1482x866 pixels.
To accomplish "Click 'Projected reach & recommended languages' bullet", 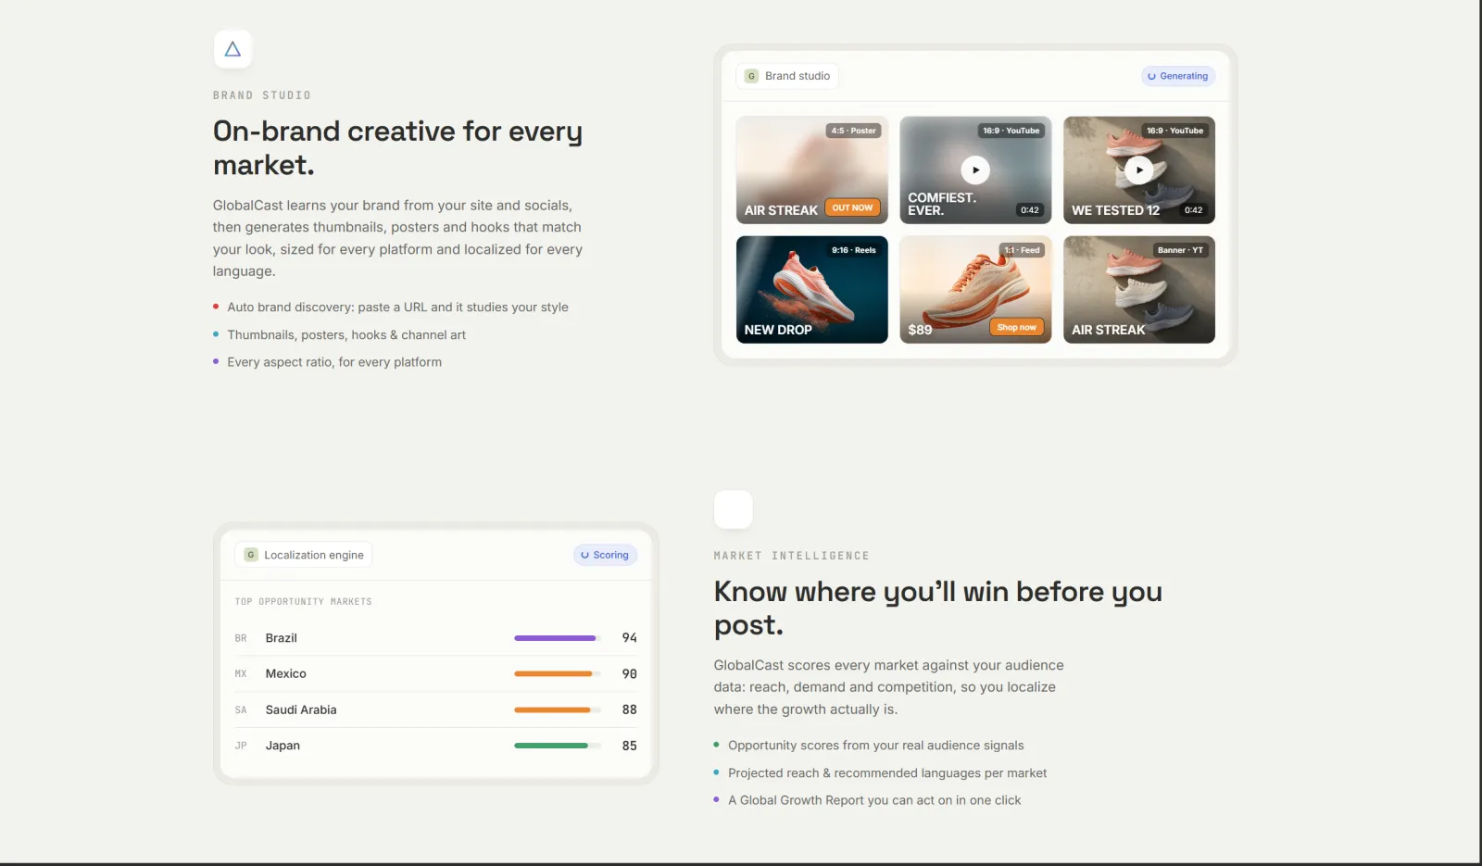I will pos(887,773).
